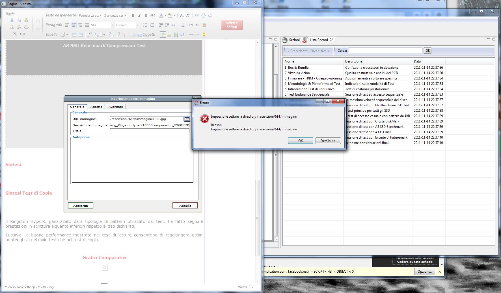Expand the text color picker arrow
501x293 pixels.
pos(165,16)
